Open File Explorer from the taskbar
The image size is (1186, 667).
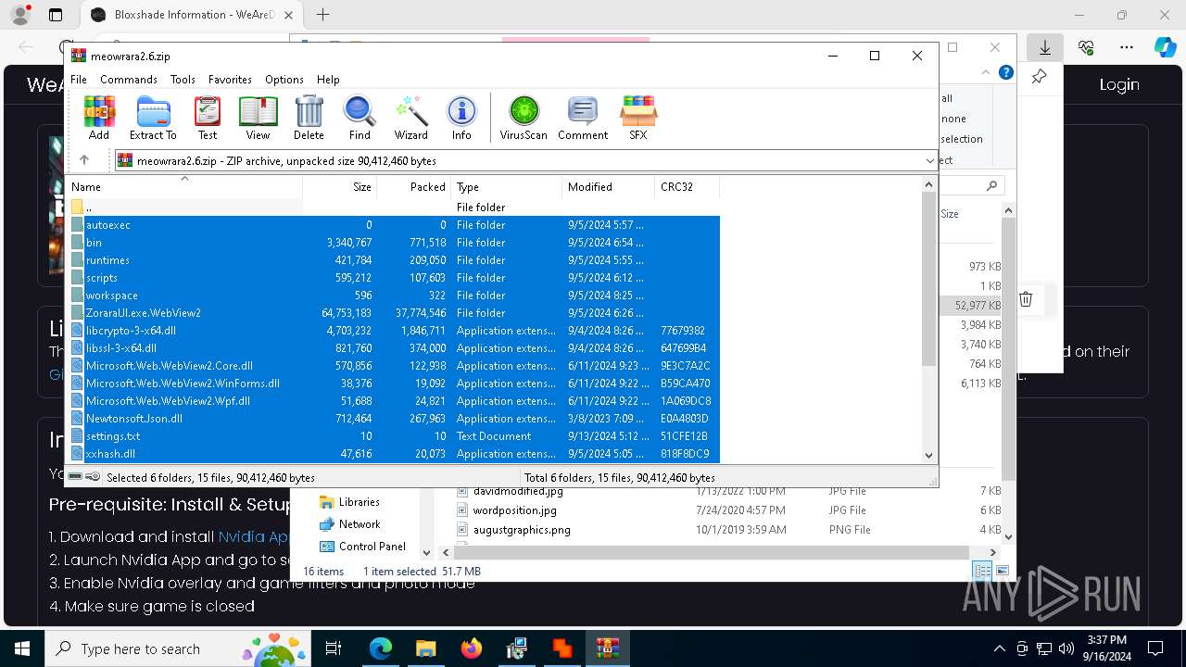point(425,648)
